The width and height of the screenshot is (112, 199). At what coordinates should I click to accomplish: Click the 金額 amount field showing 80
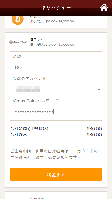point(56,67)
